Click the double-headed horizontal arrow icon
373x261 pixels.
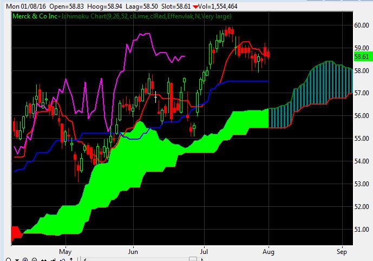click(x=44, y=260)
